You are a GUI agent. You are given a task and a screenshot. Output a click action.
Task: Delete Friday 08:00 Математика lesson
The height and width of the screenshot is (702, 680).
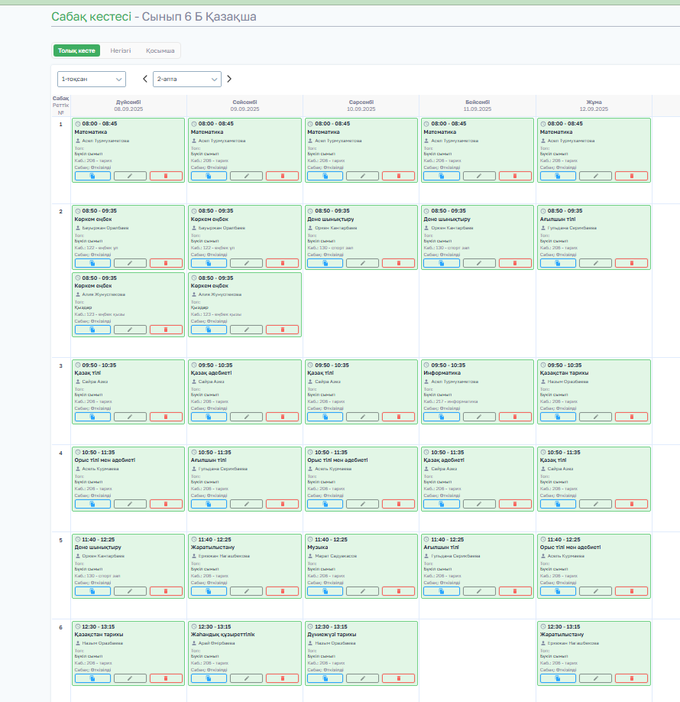[631, 176]
